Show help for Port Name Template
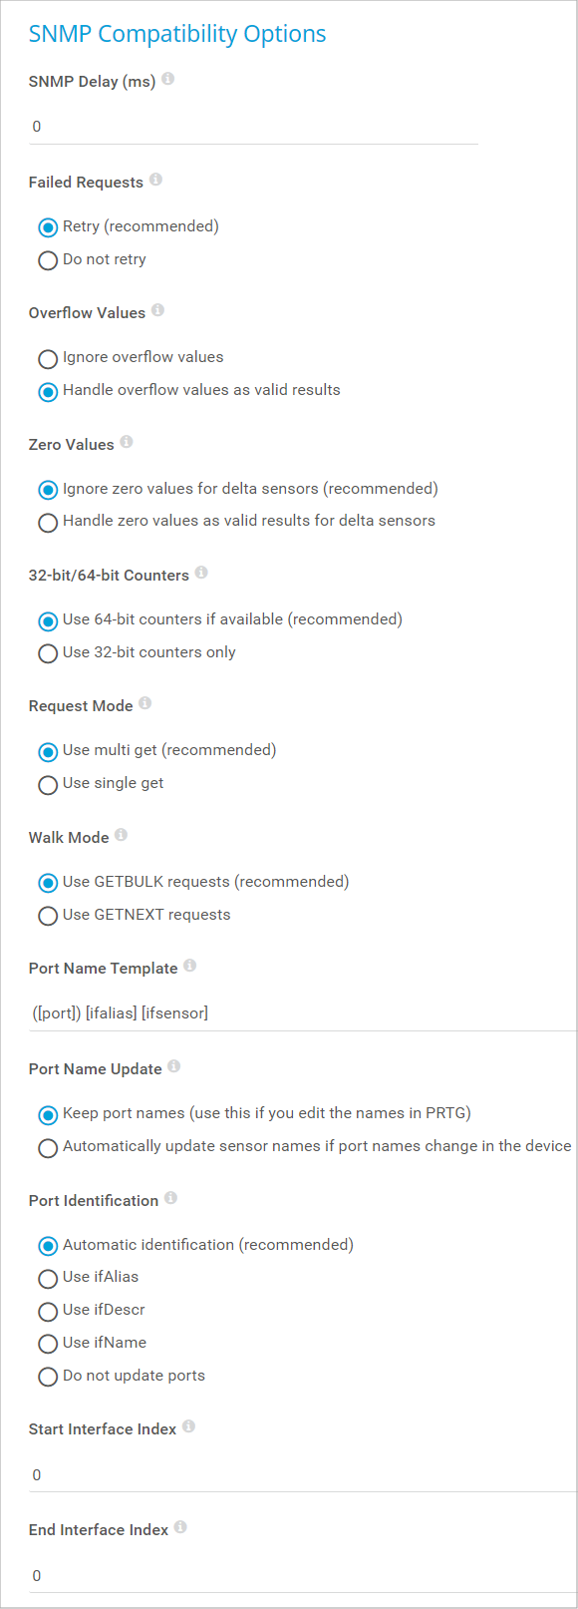 (x=189, y=966)
